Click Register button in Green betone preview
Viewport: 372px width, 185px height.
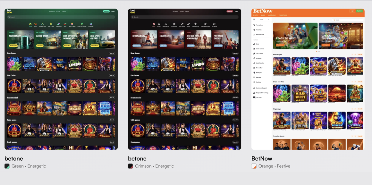(x=106, y=11)
